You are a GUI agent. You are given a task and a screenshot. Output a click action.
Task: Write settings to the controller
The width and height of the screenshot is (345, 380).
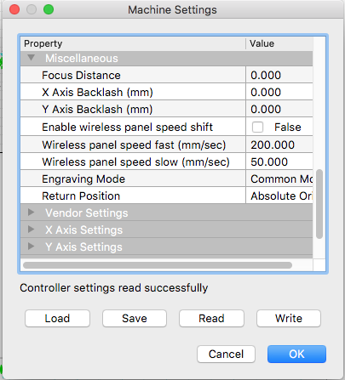289,319
